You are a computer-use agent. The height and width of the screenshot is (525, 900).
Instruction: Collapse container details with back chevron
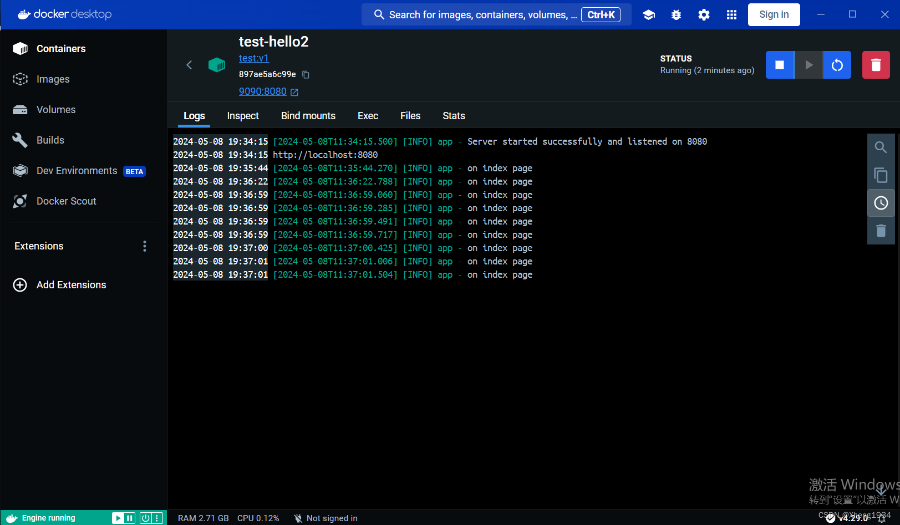(x=189, y=64)
